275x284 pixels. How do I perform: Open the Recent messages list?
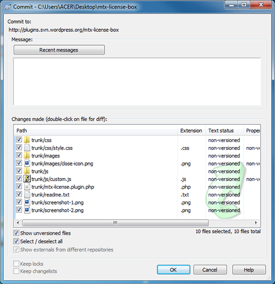tap(59, 50)
